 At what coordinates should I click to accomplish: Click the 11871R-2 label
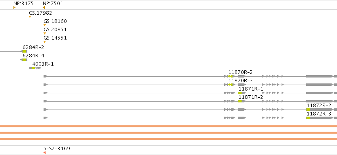click(251, 97)
